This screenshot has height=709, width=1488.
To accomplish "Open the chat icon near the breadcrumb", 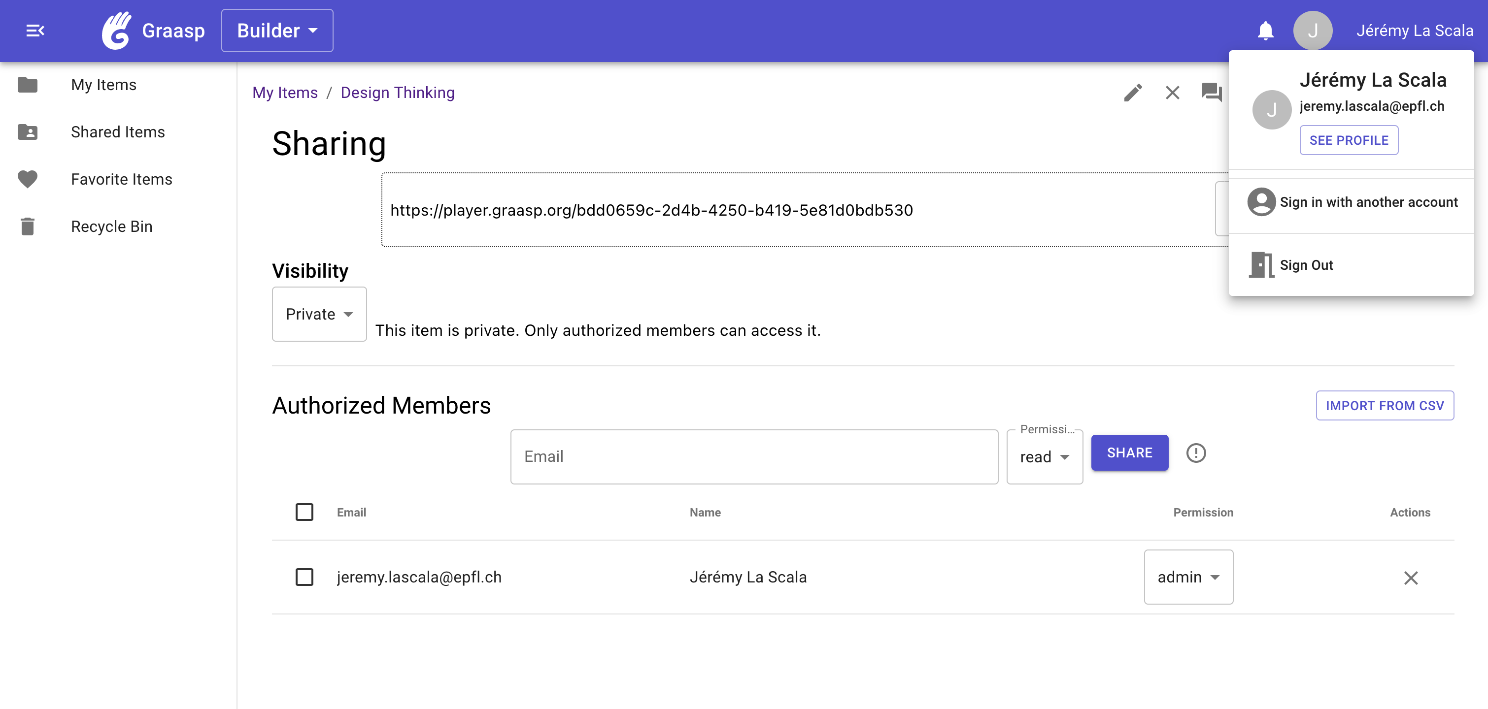I will tap(1211, 93).
